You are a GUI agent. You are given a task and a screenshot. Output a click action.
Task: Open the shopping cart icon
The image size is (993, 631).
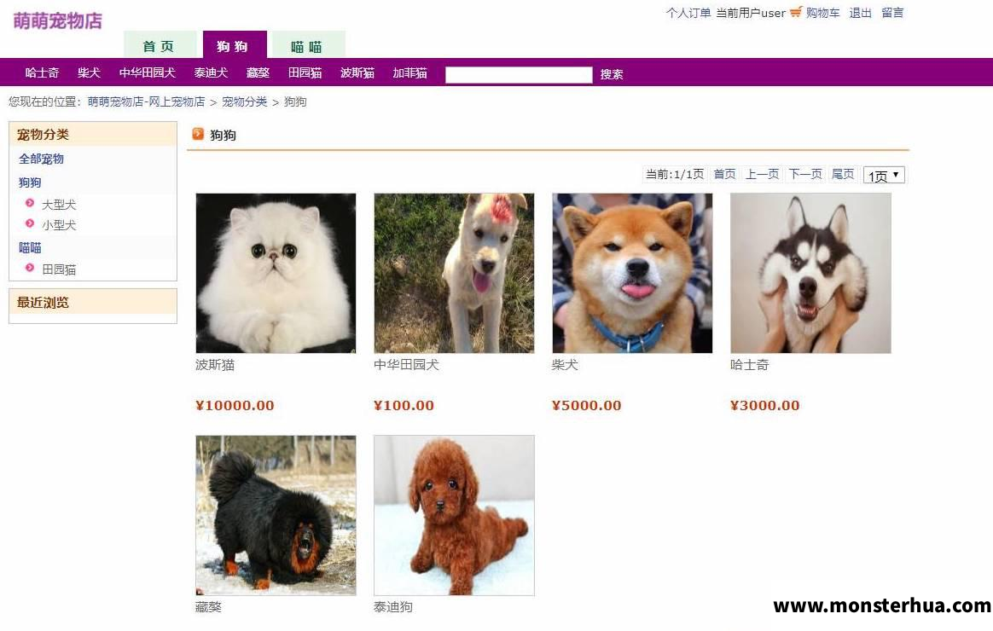click(x=795, y=12)
